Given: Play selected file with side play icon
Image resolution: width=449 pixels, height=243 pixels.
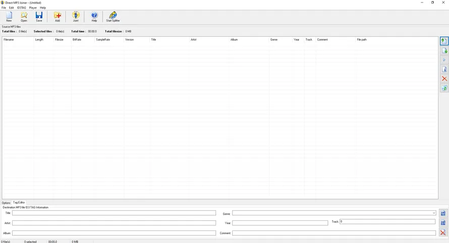Looking at the screenshot, I should (x=444, y=60).
